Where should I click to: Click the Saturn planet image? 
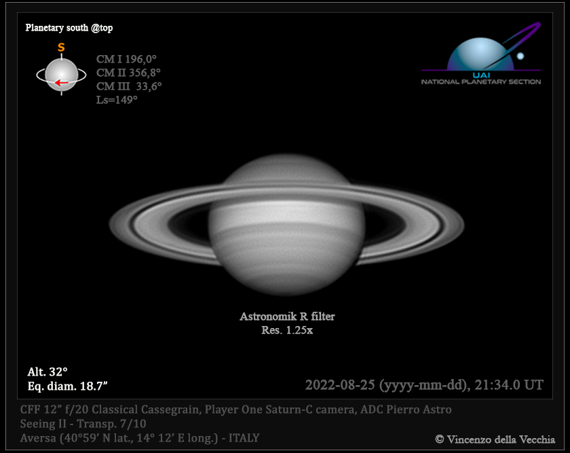286,225
